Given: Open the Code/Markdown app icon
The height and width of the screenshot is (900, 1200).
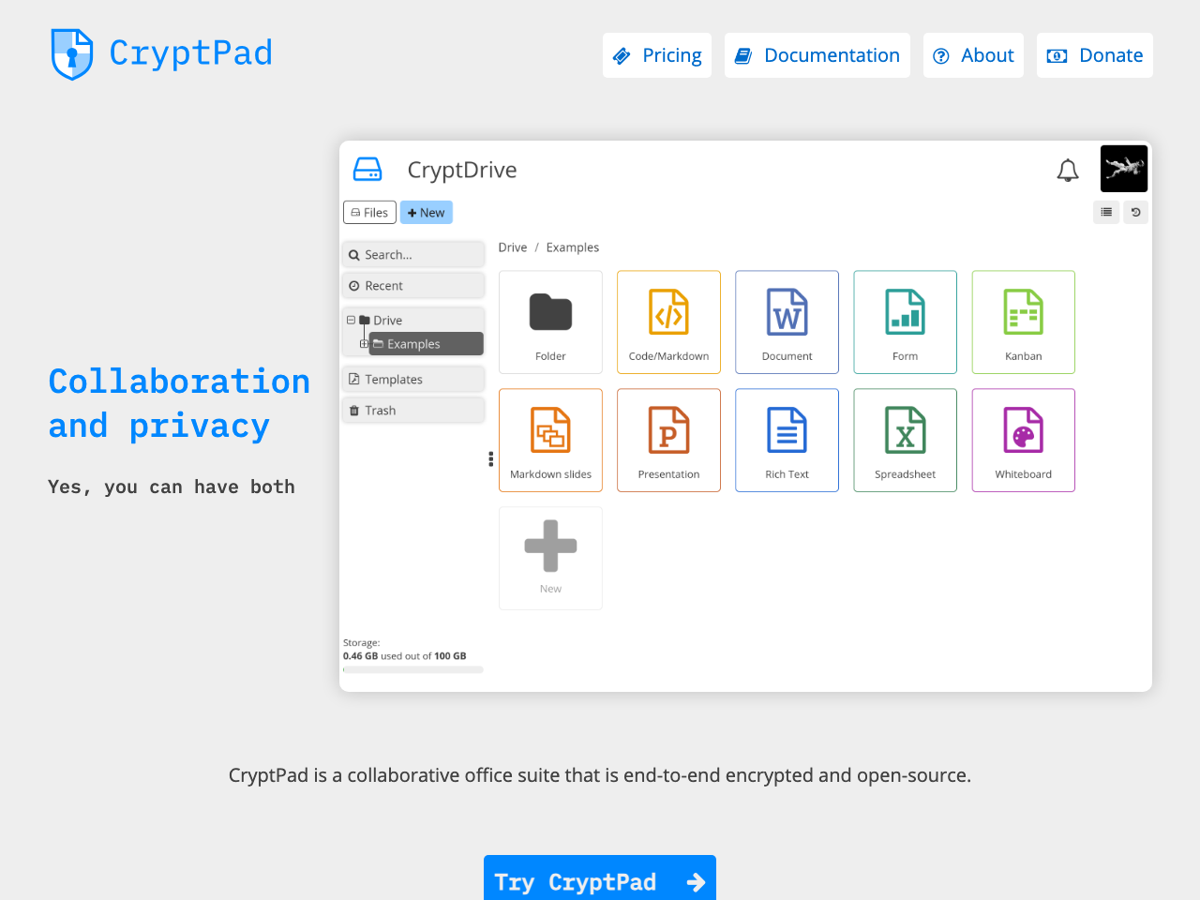Looking at the screenshot, I should [x=668, y=322].
